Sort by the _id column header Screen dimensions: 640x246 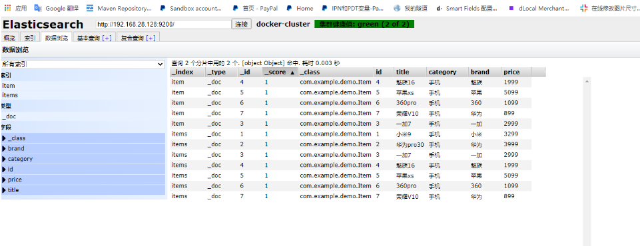[x=250, y=72]
